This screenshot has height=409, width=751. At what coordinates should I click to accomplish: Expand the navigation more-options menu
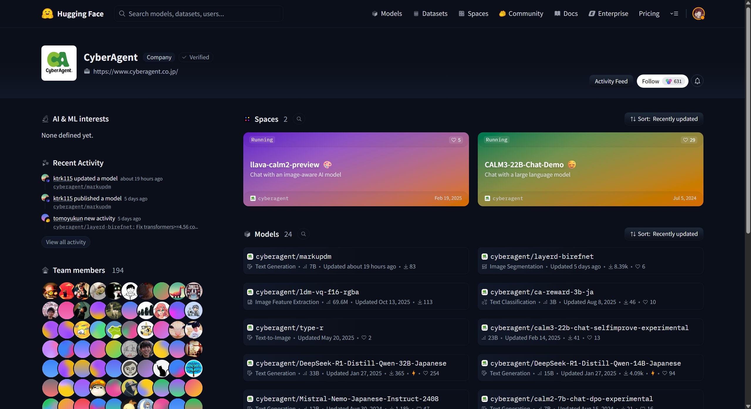pyautogui.click(x=674, y=13)
